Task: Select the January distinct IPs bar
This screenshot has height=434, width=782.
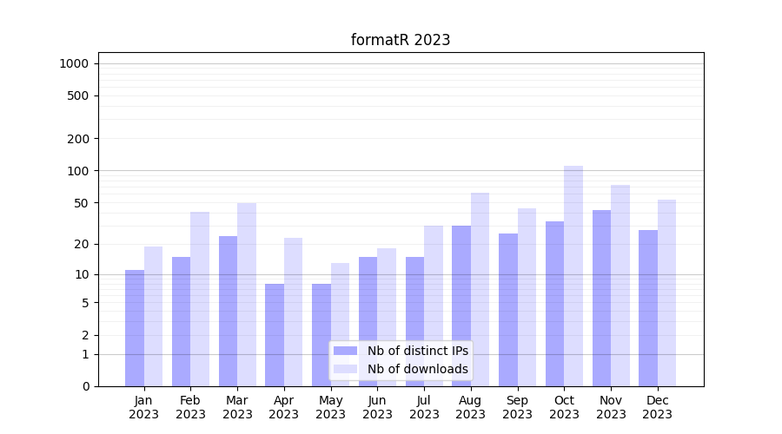Action: click(x=135, y=328)
